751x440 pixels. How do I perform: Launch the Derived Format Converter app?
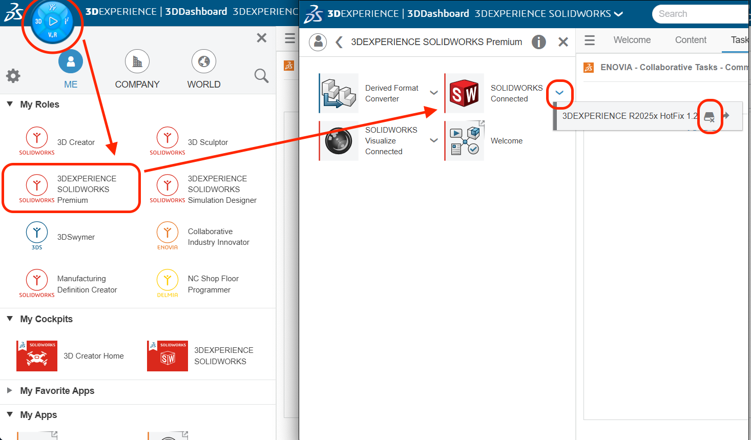(x=339, y=93)
